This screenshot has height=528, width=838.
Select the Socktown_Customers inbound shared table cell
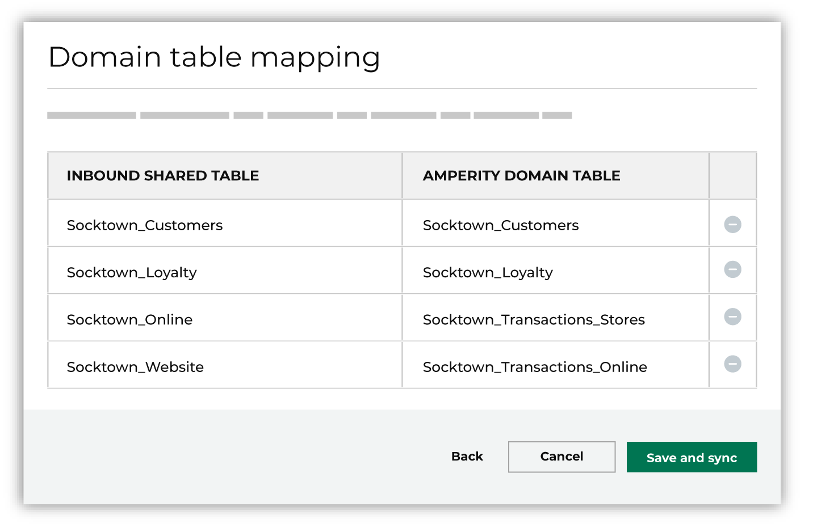pos(145,225)
